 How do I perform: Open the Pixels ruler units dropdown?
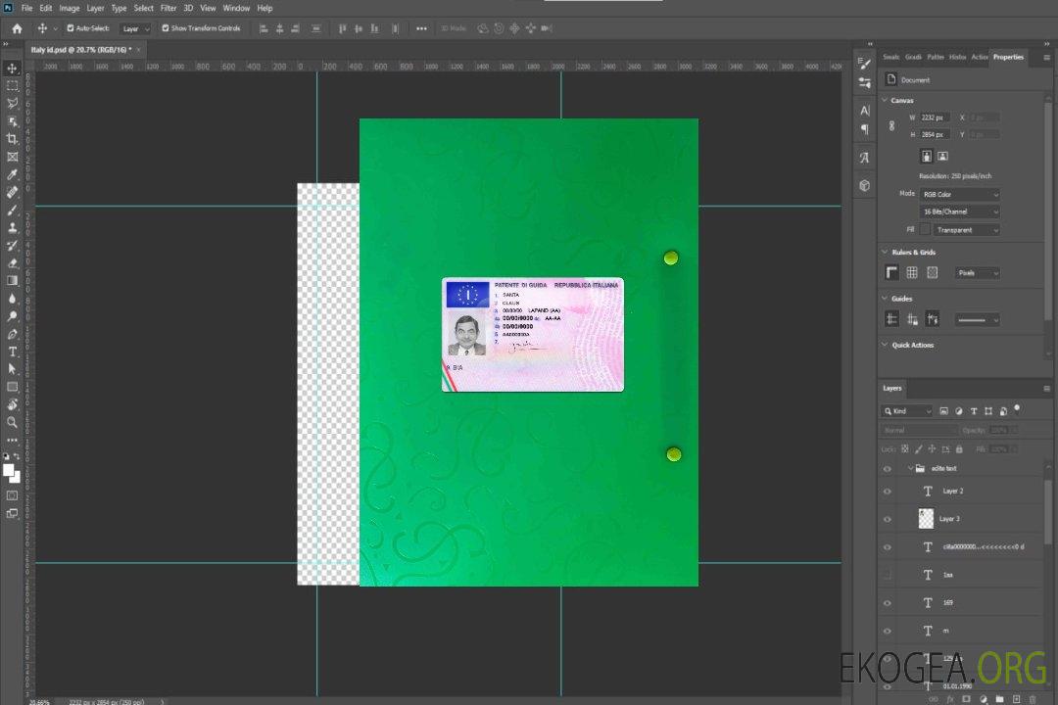(978, 273)
